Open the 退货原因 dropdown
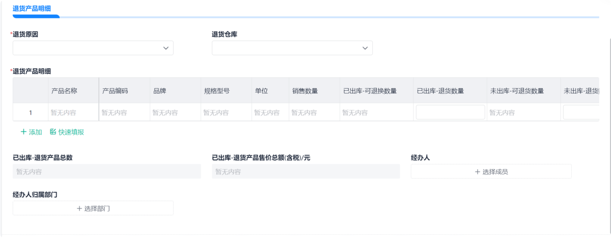The width and height of the screenshot is (611, 238). pyautogui.click(x=93, y=48)
